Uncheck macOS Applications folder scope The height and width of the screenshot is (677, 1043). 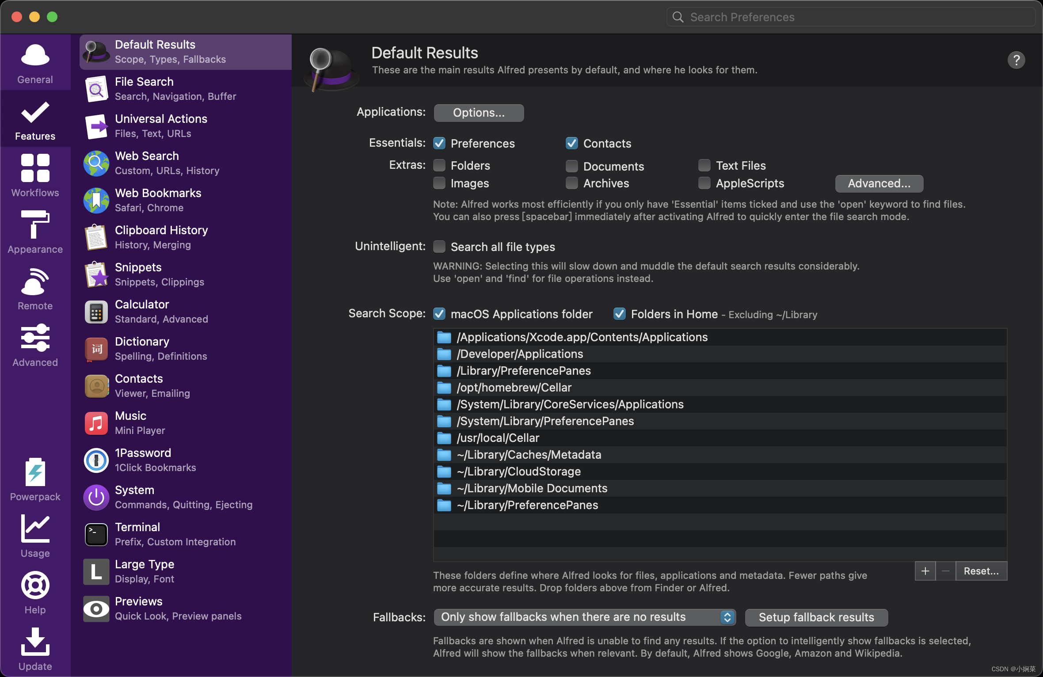439,314
